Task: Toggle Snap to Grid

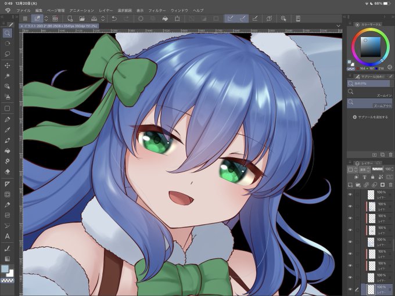Action: pos(255,19)
